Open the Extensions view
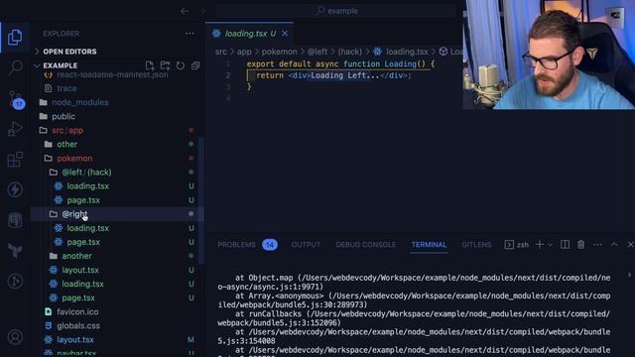Screen dimensions: 635x357 [15, 159]
